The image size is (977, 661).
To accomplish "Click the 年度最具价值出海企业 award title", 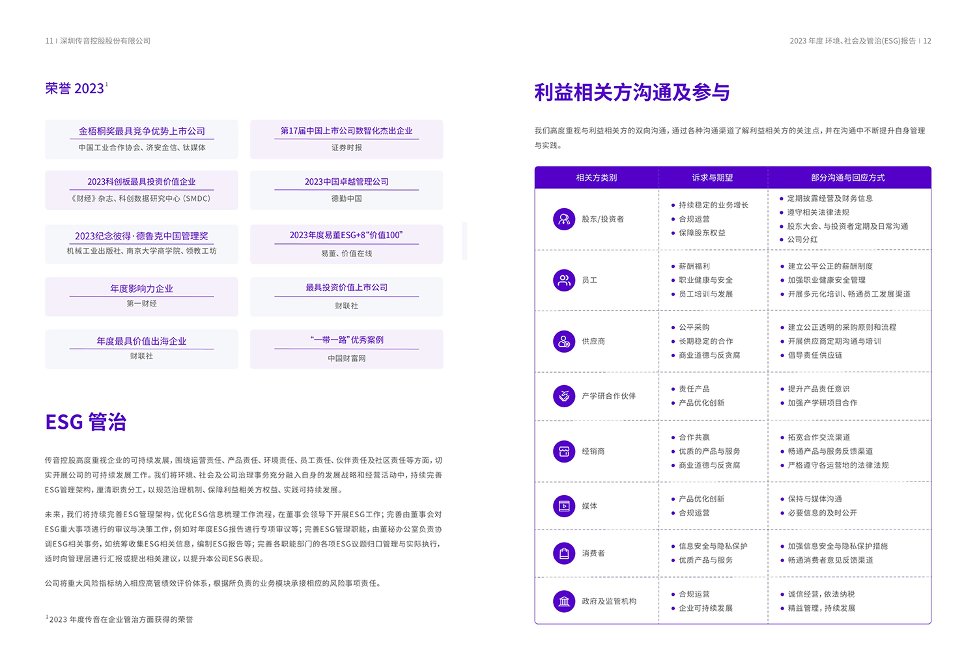I will (141, 342).
